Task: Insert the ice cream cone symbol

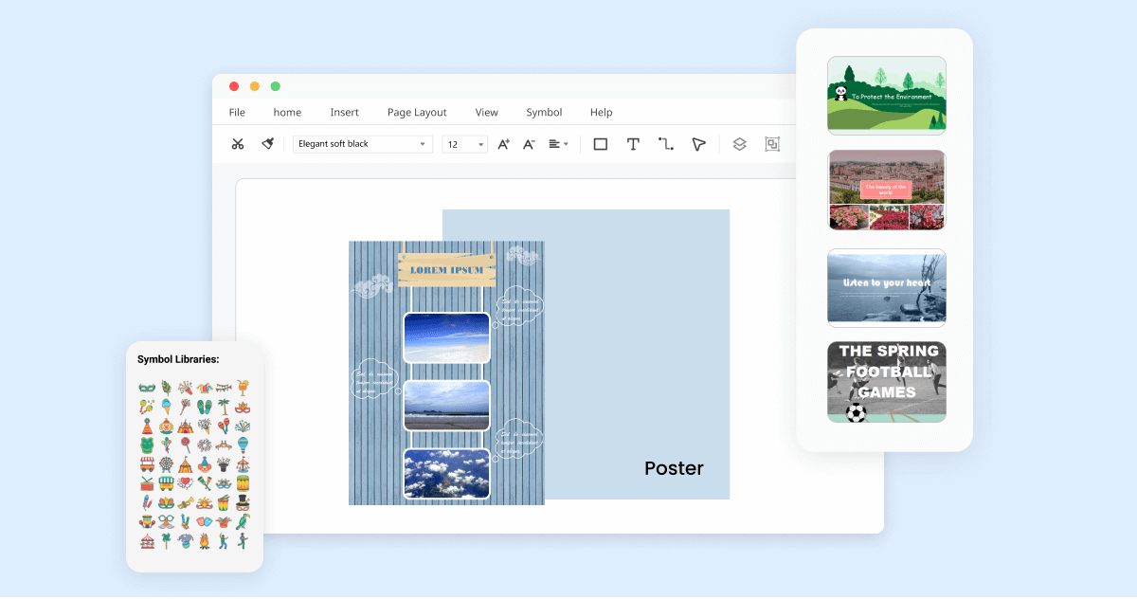Action: tap(166, 407)
